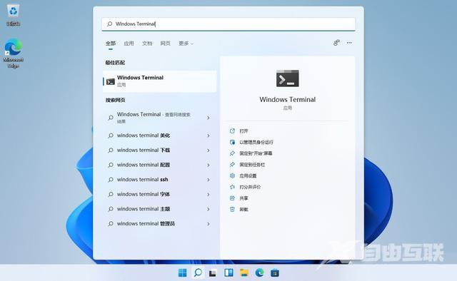Open Microsoft Store from the taskbar
The width and height of the screenshot is (457, 281).
[x=274, y=273]
